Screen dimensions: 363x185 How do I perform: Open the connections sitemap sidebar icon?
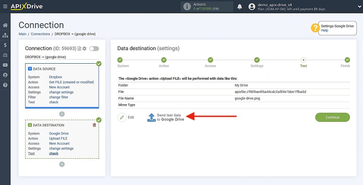pyautogui.click(x=5, y=35)
